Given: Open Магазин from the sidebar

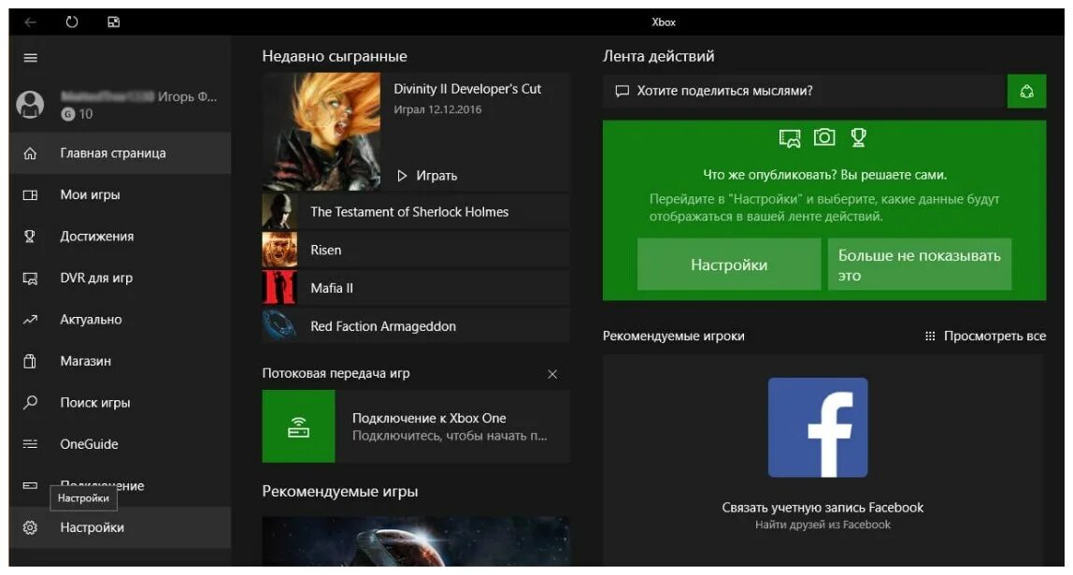Looking at the screenshot, I should click(121, 361).
